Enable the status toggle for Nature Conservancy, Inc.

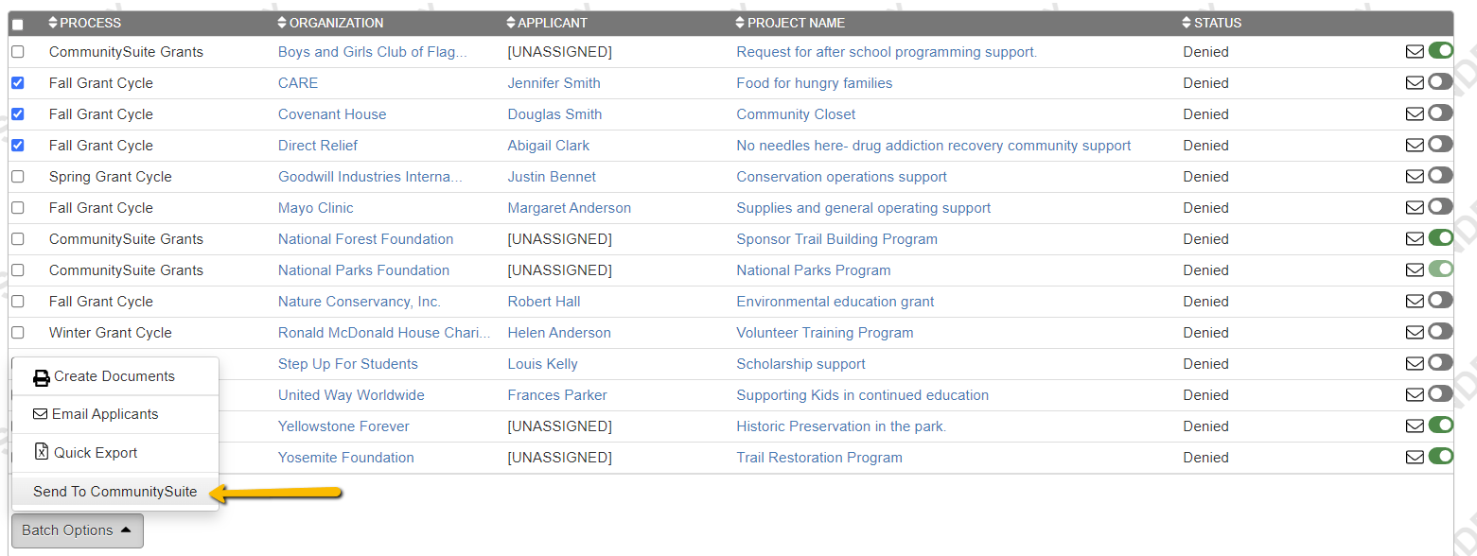coord(1440,300)
